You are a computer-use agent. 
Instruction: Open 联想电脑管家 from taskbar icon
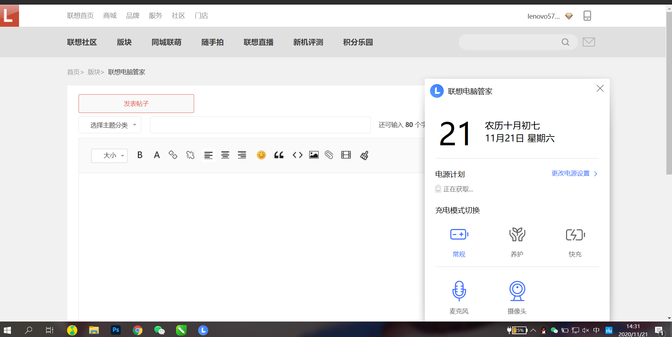click(203, 330)
